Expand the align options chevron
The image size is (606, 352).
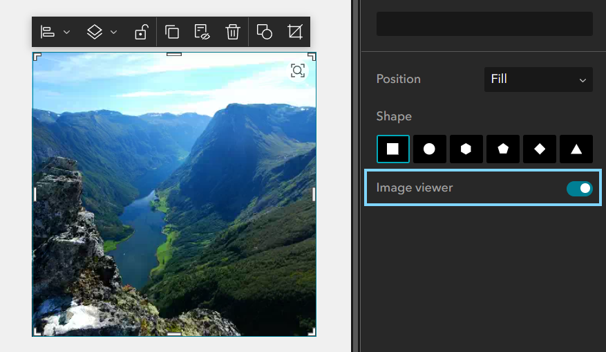[67, 32]
